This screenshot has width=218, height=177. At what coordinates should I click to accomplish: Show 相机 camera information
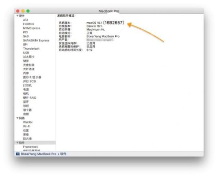tap(26, 94)
